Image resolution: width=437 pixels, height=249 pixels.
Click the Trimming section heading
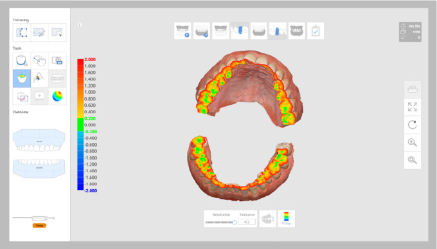coord(21,20)
